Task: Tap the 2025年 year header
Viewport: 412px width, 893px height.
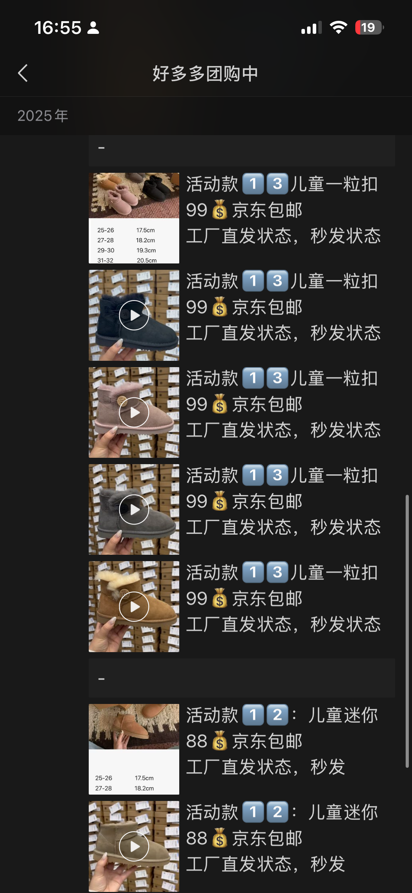Action: 43,116
